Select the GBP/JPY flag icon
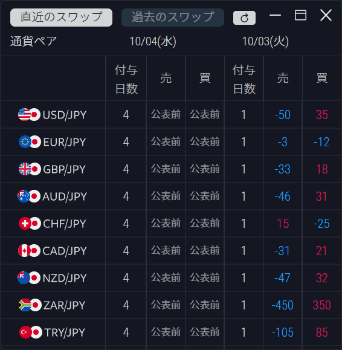 [30, 169]
